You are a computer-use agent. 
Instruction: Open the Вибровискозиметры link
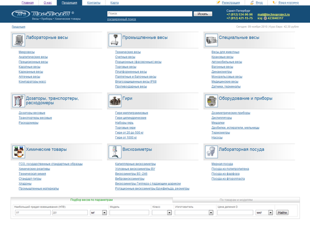coord(130,179)
